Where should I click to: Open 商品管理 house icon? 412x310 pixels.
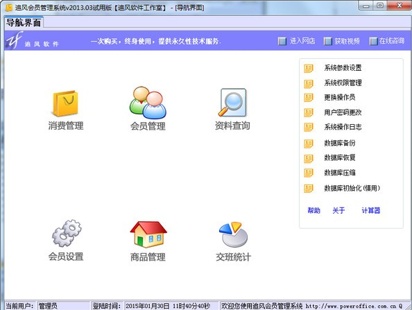[148, 234]
